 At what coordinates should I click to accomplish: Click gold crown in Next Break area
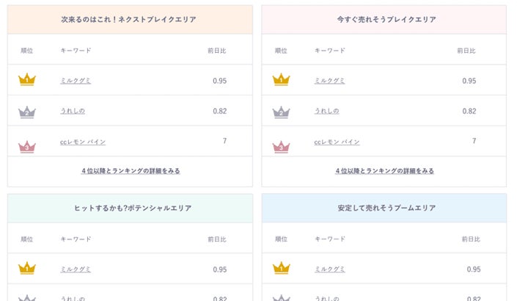pyautogui.click(x=27, y=80)
